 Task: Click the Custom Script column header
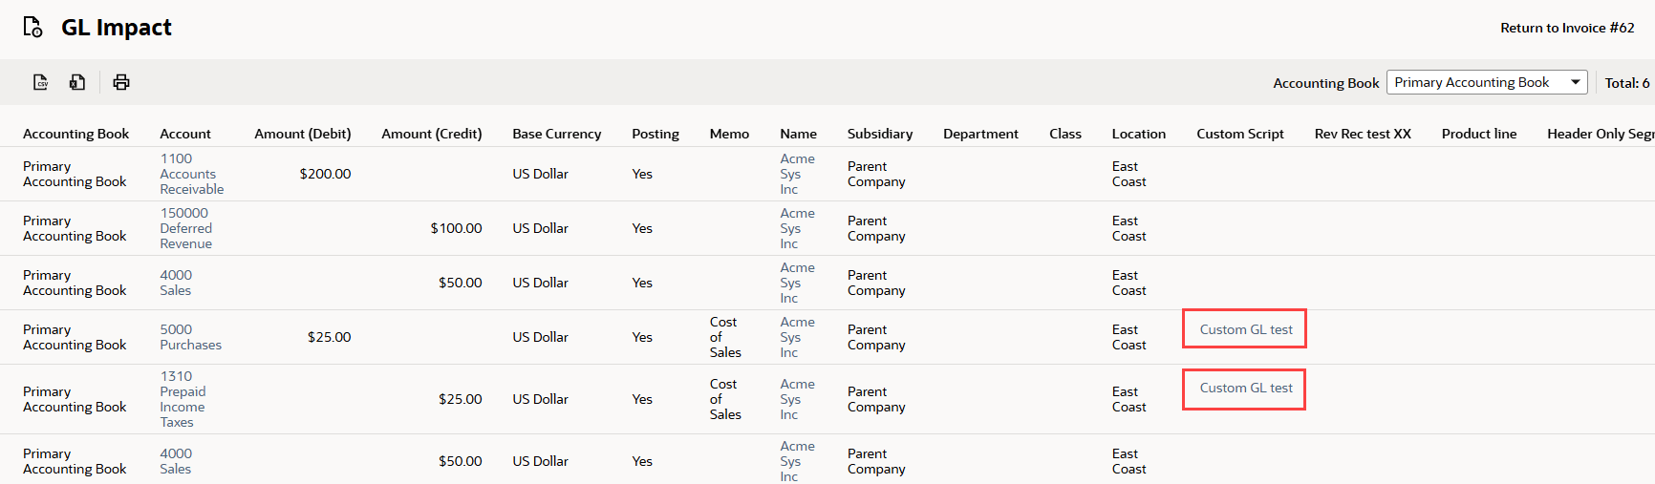(1239, 134)
